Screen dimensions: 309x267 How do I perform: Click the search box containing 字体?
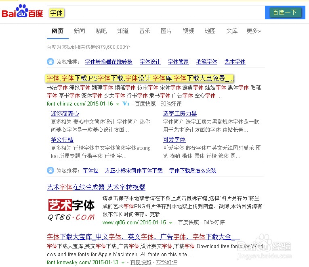[156, 12]
